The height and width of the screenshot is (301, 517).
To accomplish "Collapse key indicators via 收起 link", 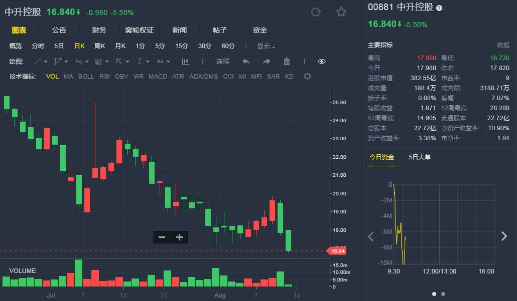I will (503, 45).
